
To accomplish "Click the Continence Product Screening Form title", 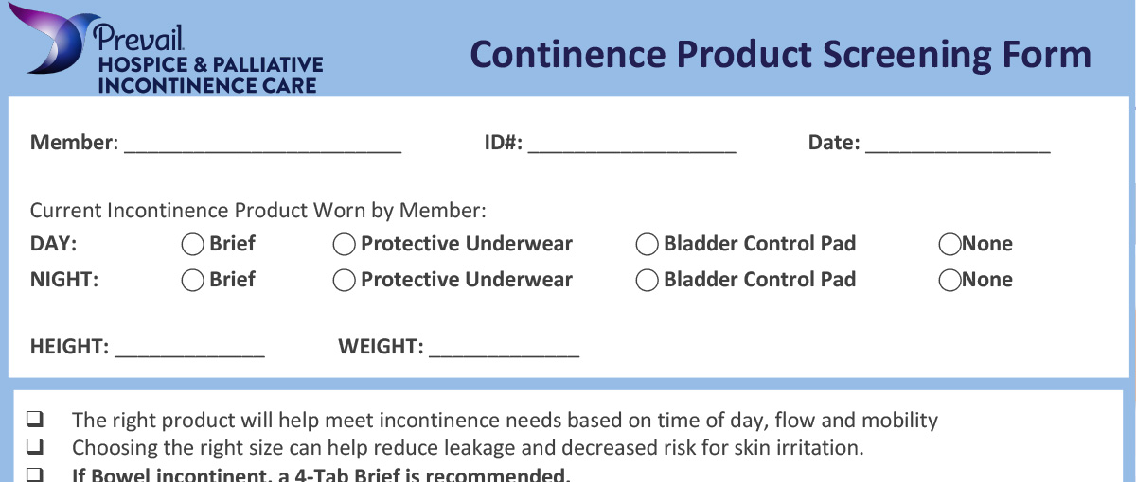I will pos(780,55).
